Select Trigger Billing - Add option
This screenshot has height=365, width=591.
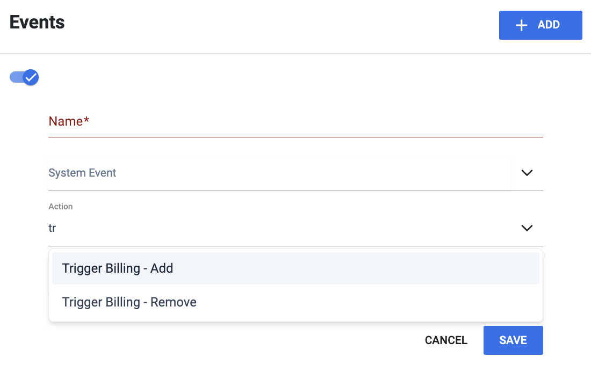coord(295,268)
